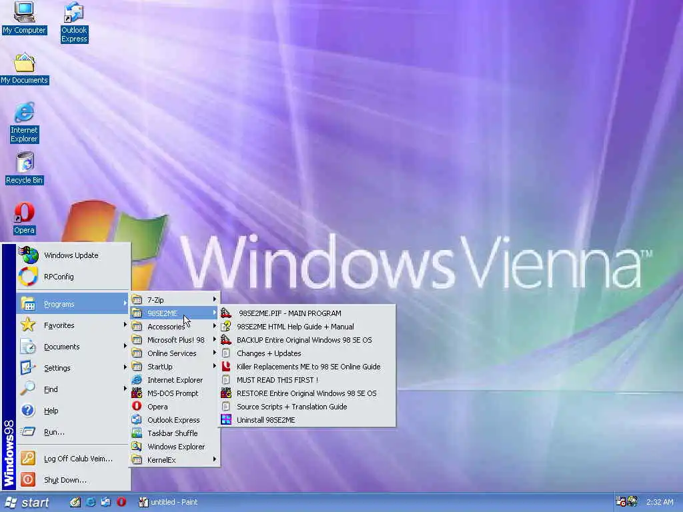Click the Taskbar Shuffle icon in Programs
This screenshot has height=512, width=683.
click(x=137, y=433)
